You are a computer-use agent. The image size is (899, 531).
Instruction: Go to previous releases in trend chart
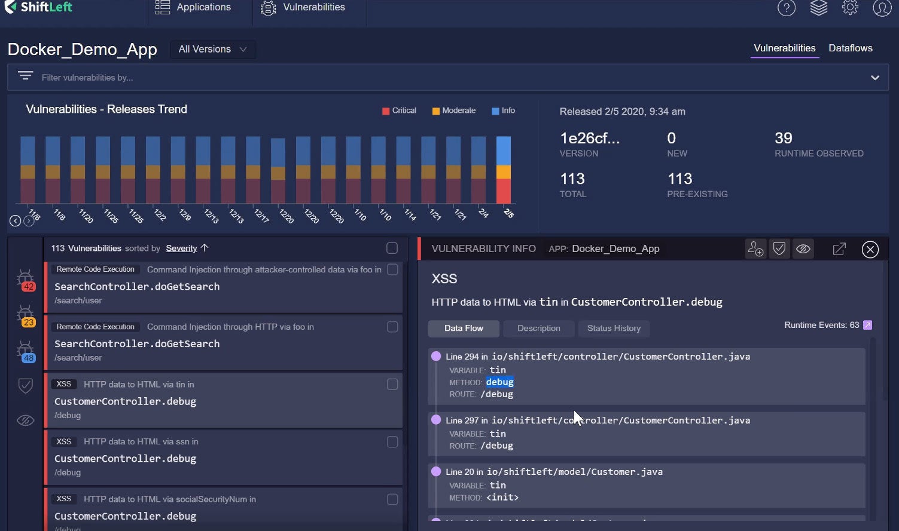(16, 221)
